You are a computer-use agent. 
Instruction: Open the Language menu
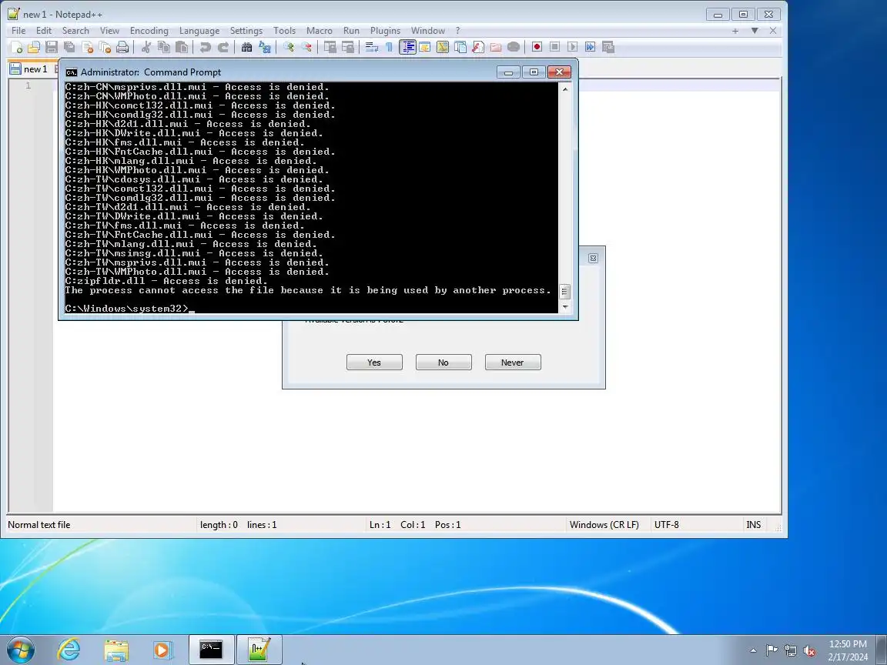[199, 31]
